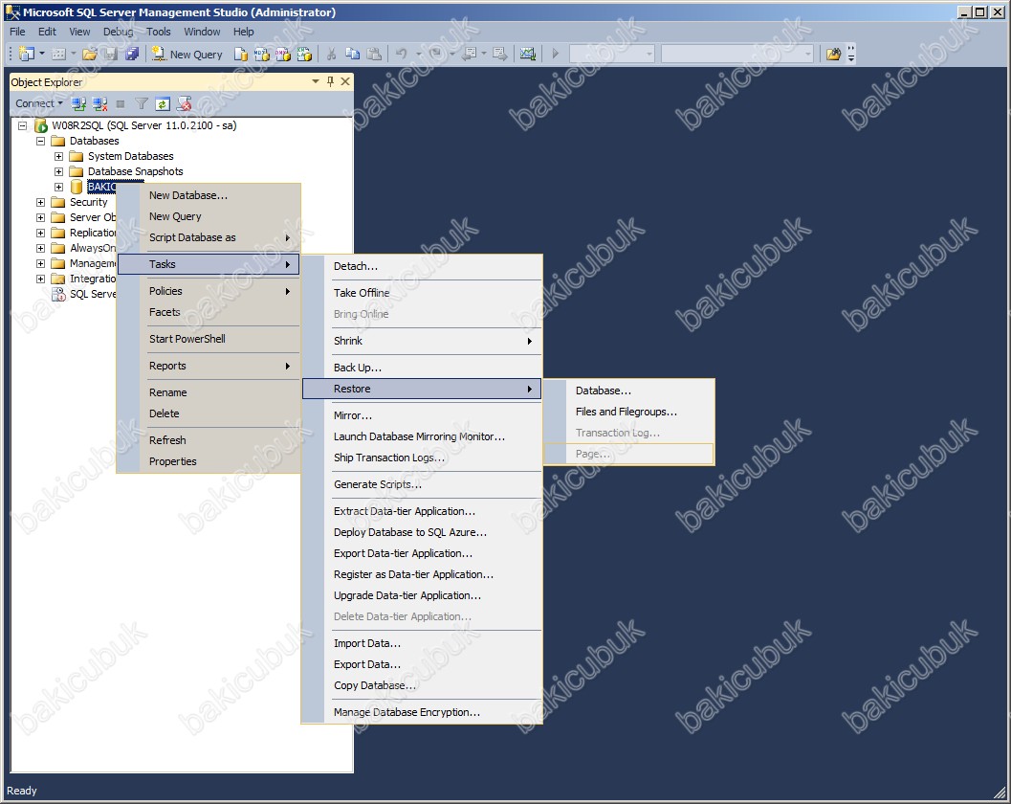Open the wider empty toolbar combo box
The width and height of the screenshot is (1011, 804).
point(737,55)
